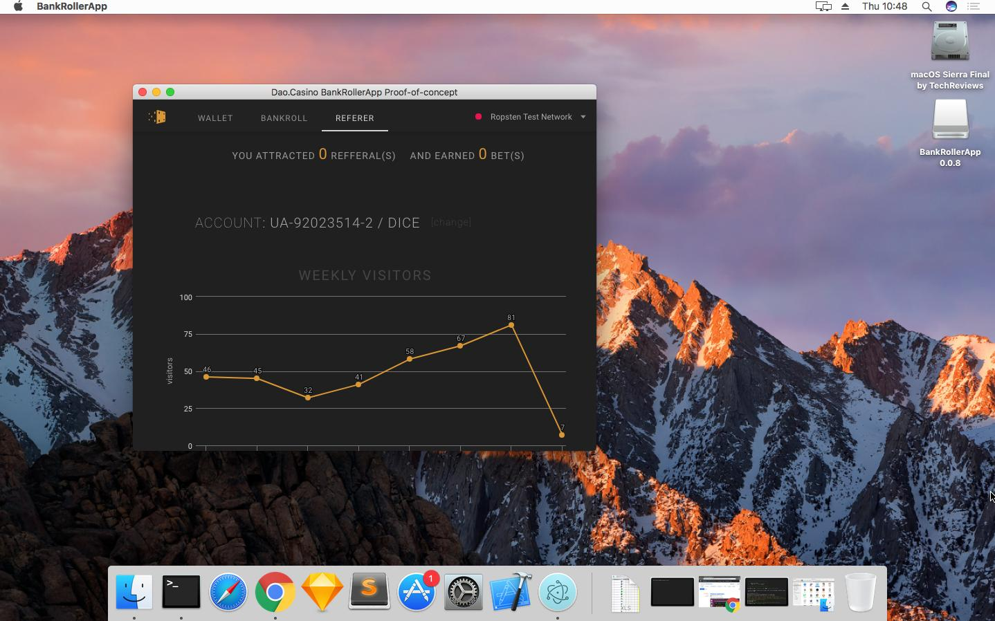Click the UA-92023514-2 / DICE account text
995x621 pixels.
(345, 223)
